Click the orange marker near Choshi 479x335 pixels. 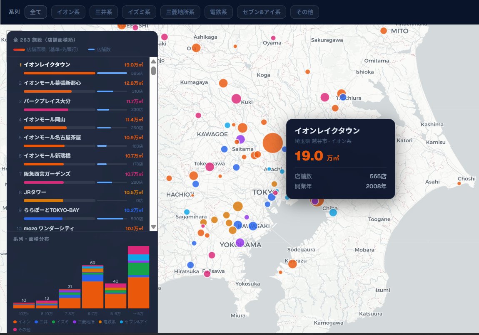click(459, 184)
